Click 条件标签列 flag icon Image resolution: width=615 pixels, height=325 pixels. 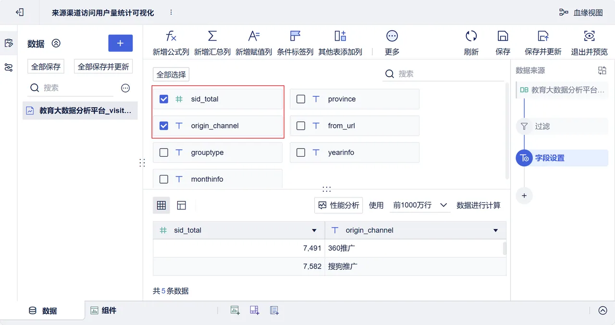[295, 36]
